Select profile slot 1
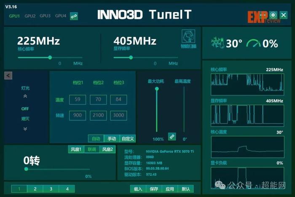The width and height of the screenshot is (295, 197). point(19,189)
